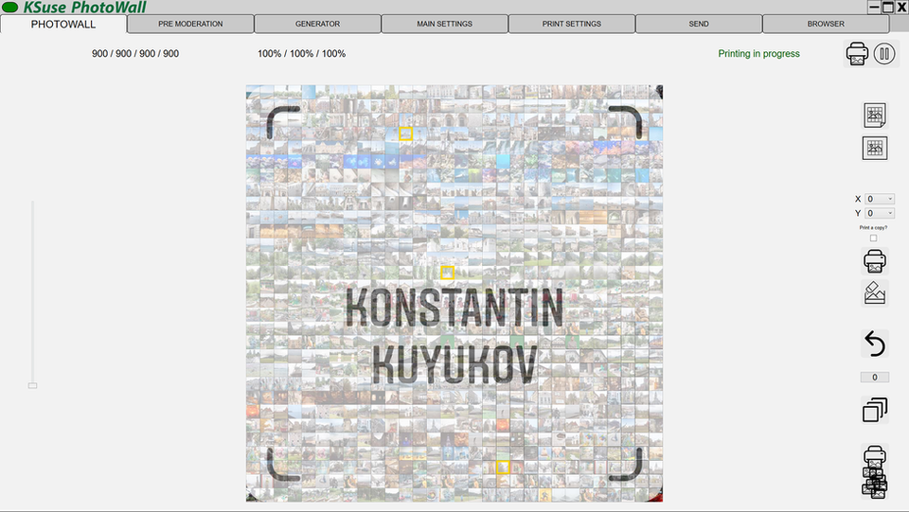
Task: Click the undo arrow icon
Action: (875, 344)
